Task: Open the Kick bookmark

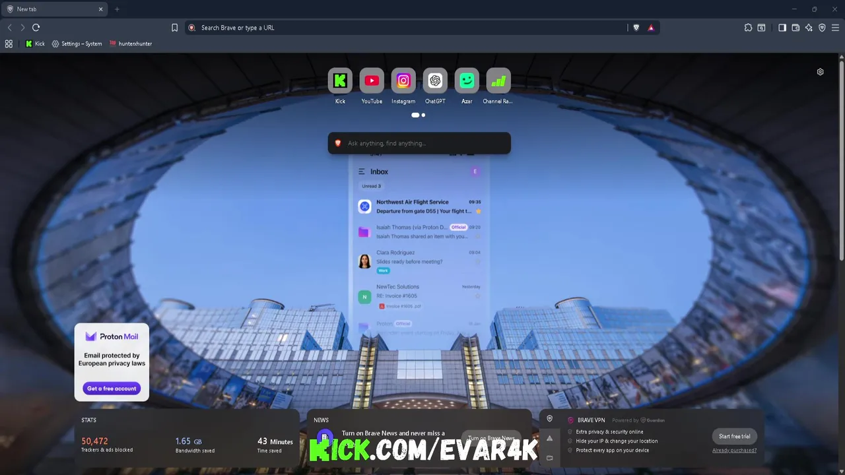Action: (35, 44)
